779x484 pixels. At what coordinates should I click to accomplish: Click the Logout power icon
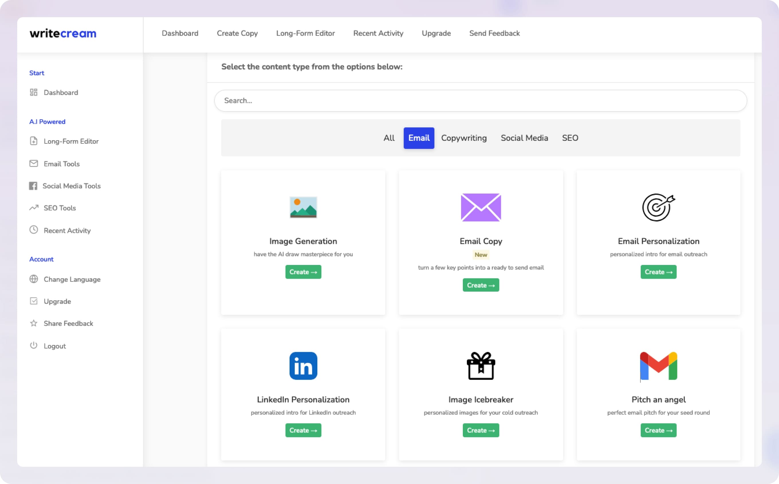coord(34,346)
